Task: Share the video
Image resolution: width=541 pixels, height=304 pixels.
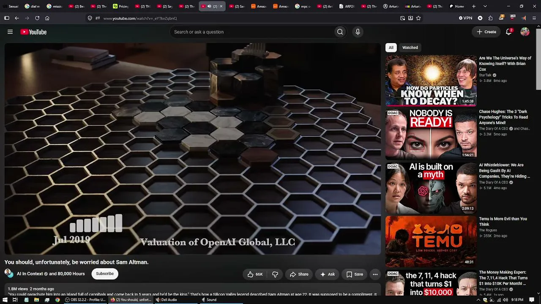Action: point(299,274)
